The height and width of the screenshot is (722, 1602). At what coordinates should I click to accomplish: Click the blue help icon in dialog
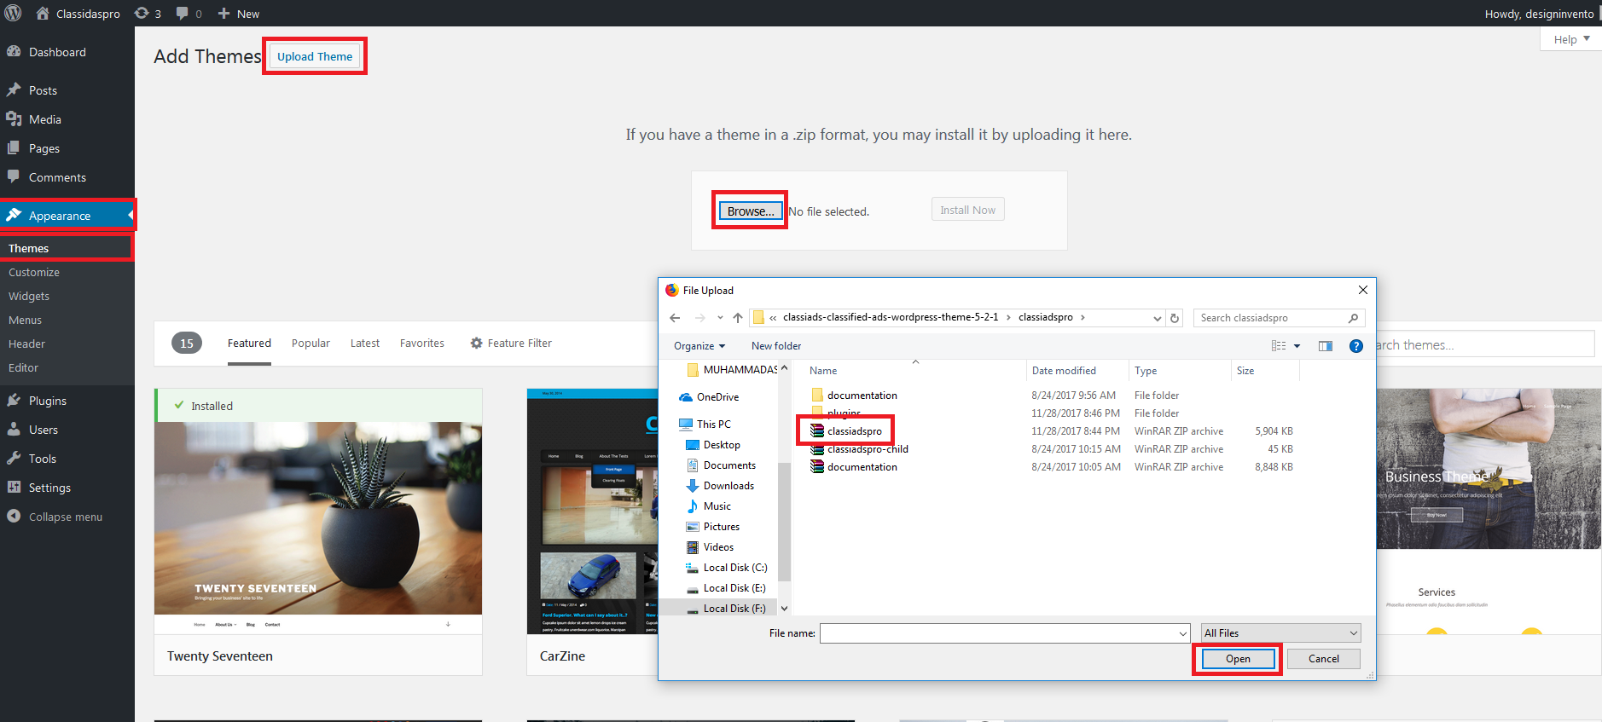tap(1356, 346)
